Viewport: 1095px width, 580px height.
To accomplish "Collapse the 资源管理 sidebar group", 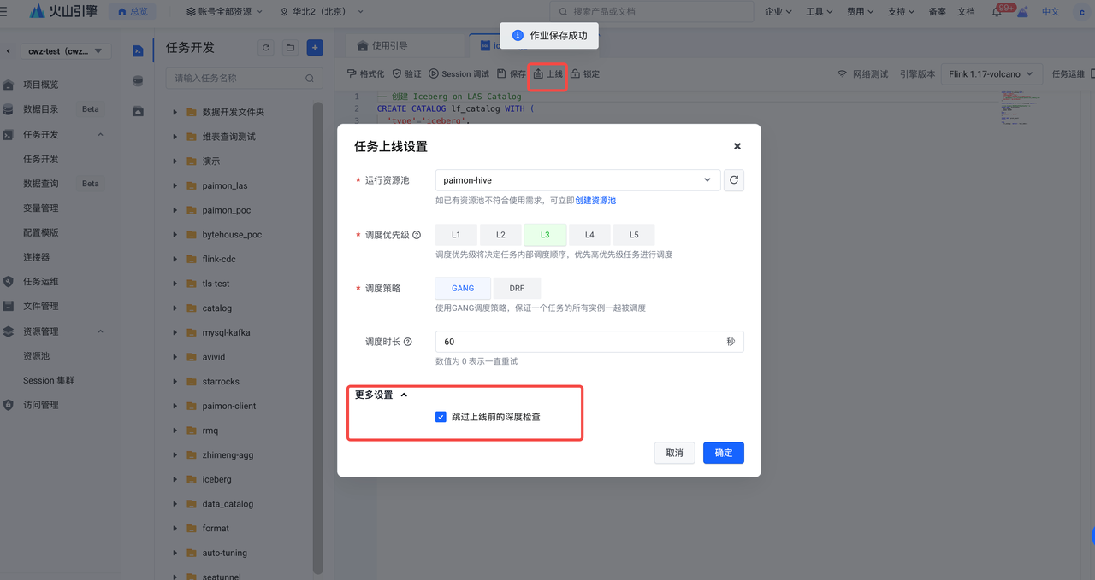I will click(x=100, y=331).
